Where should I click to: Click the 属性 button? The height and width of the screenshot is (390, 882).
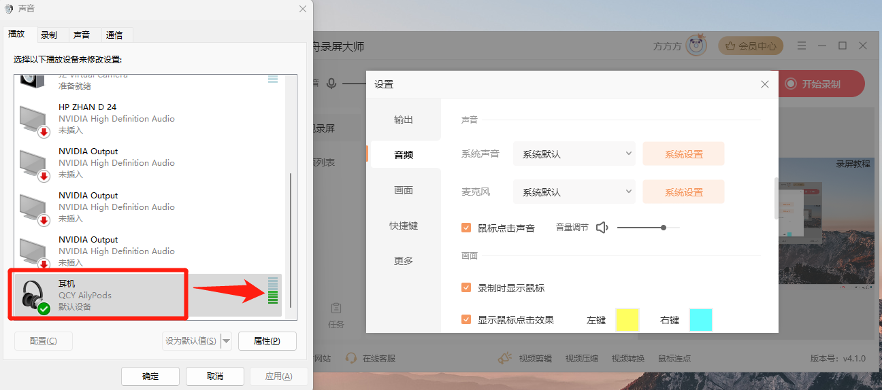point(267,341)
